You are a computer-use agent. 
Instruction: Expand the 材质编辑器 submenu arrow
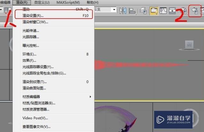pos(90,97)
